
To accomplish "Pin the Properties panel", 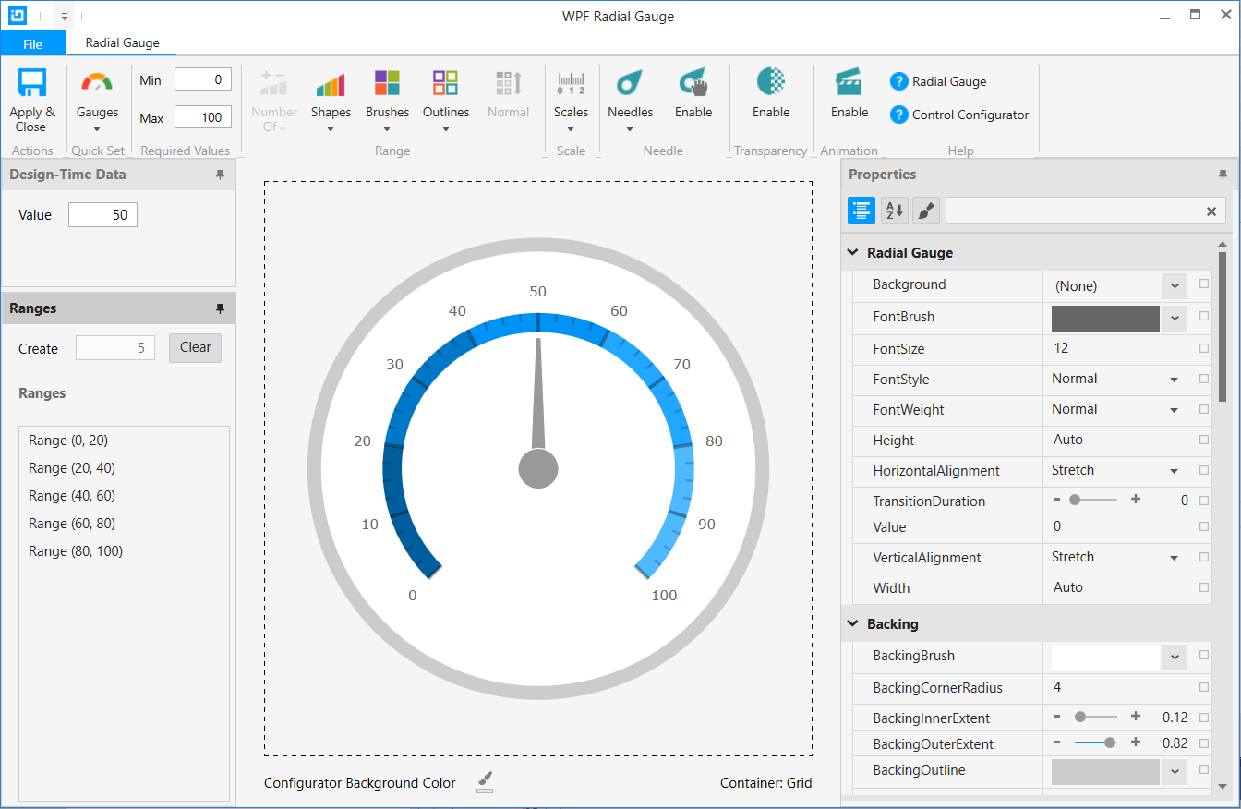I will point(1223,175).
